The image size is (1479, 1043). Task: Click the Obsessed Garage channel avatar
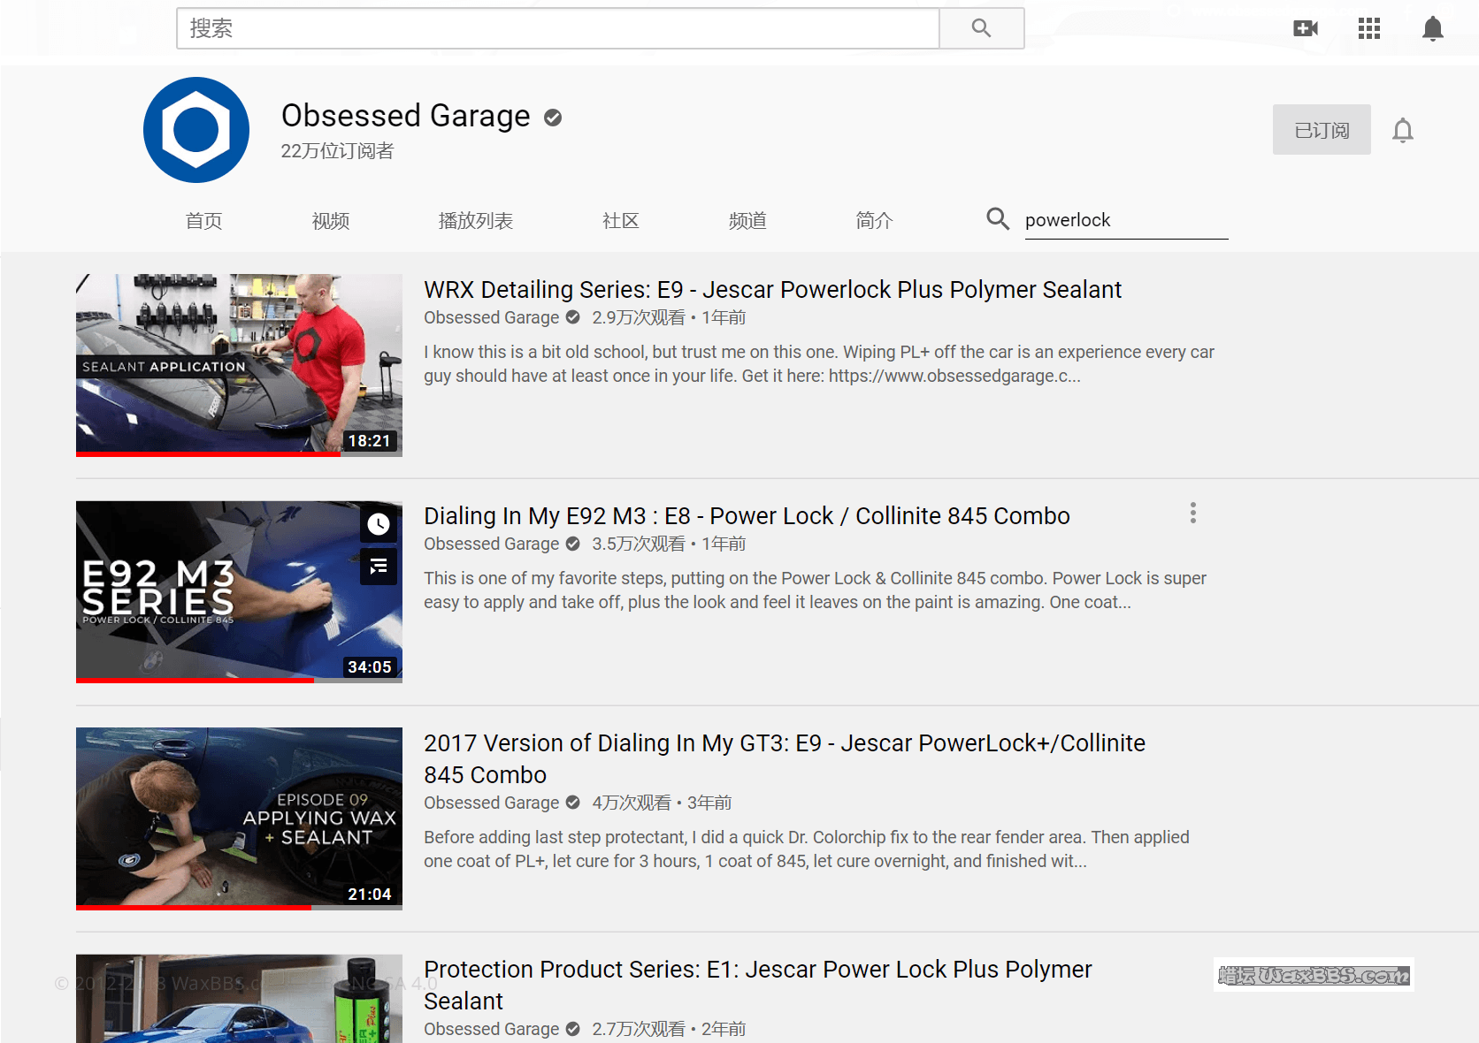pyautogui.click(x=196, y=130)
